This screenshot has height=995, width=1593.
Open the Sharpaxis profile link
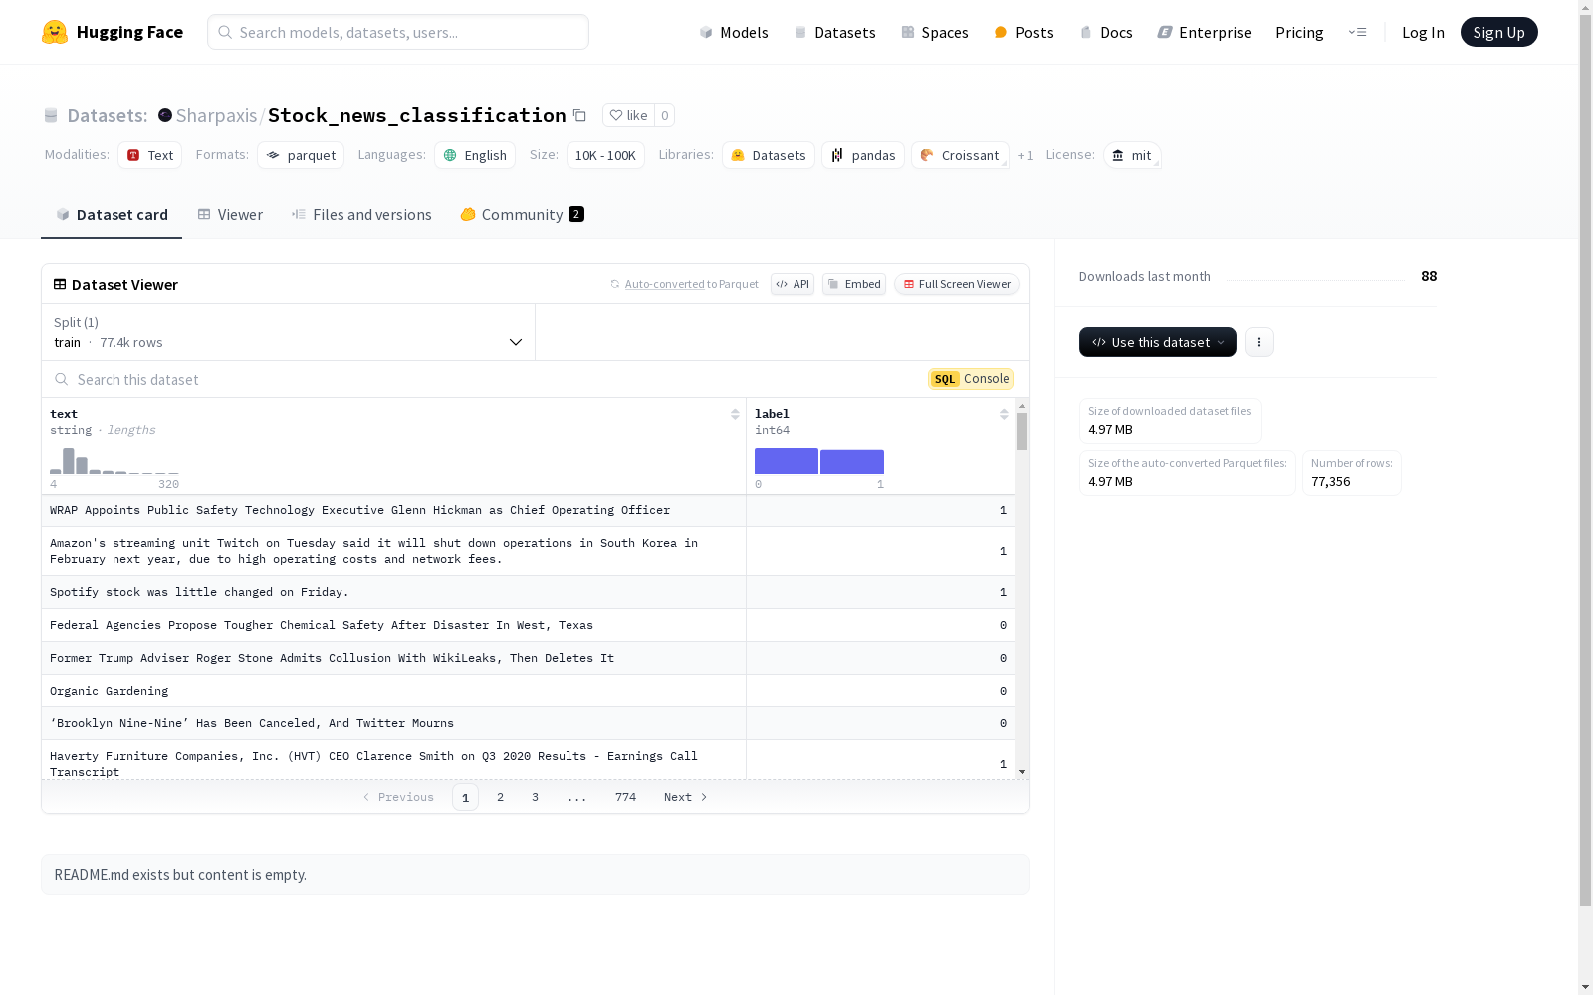[x=216, y=115]
